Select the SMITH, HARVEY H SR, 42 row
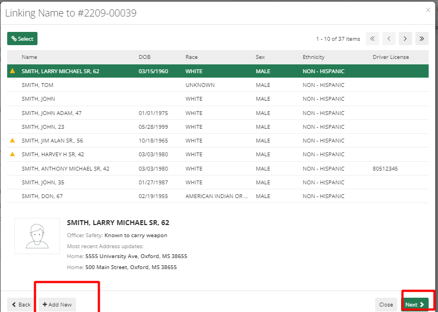 pyautogui.click(x=218, y=154)
